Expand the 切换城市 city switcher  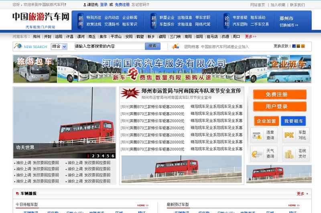(289, 25)
